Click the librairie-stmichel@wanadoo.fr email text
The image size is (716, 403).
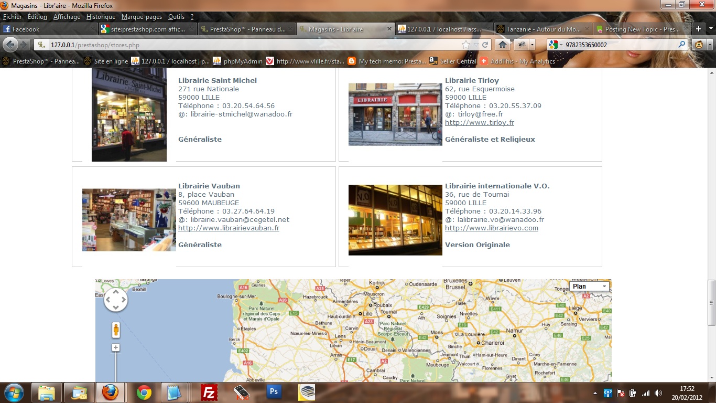click(241, 114)
